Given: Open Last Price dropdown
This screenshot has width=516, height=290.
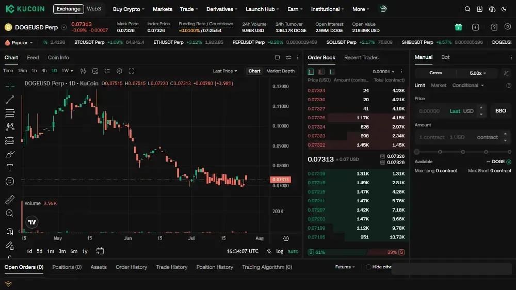Looking at the screenshot, I should click(225, 71).
